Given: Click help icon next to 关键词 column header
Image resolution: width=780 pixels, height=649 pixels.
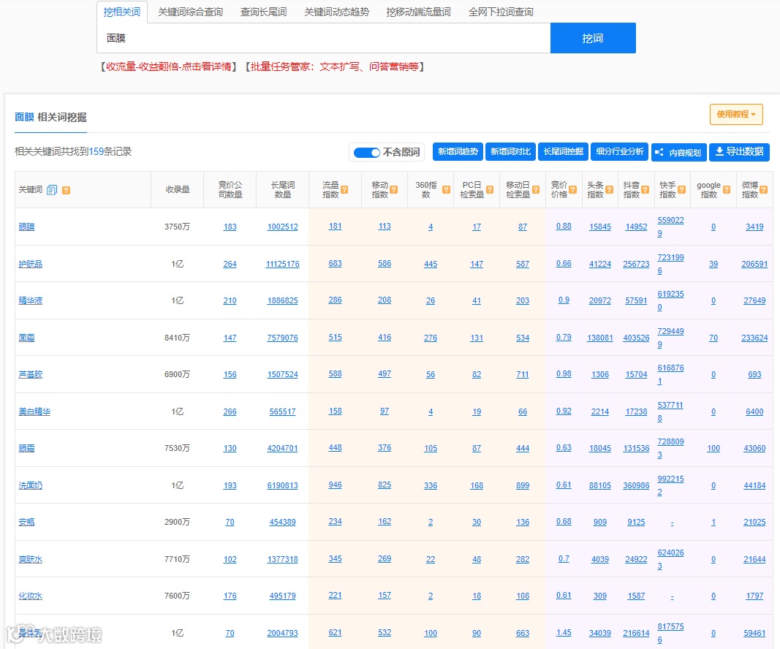Looking at the screenshot, I should [67, 190].
